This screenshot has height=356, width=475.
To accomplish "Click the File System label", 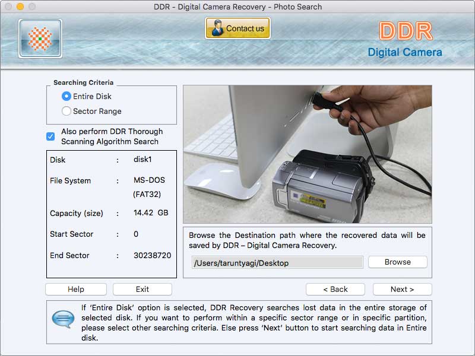I will 70,181.
